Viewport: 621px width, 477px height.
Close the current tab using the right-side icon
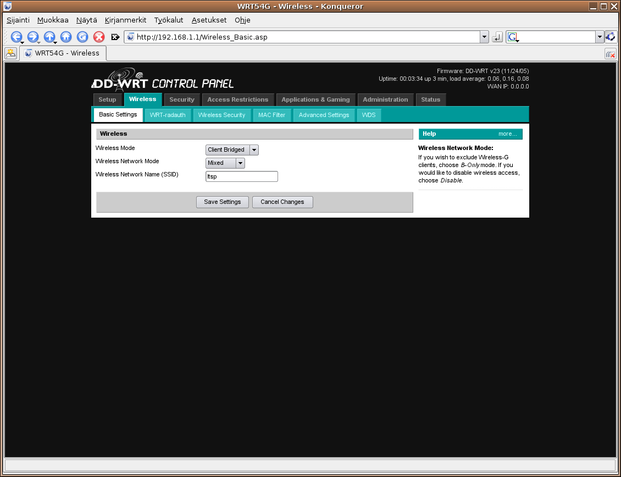coord(610,54)
